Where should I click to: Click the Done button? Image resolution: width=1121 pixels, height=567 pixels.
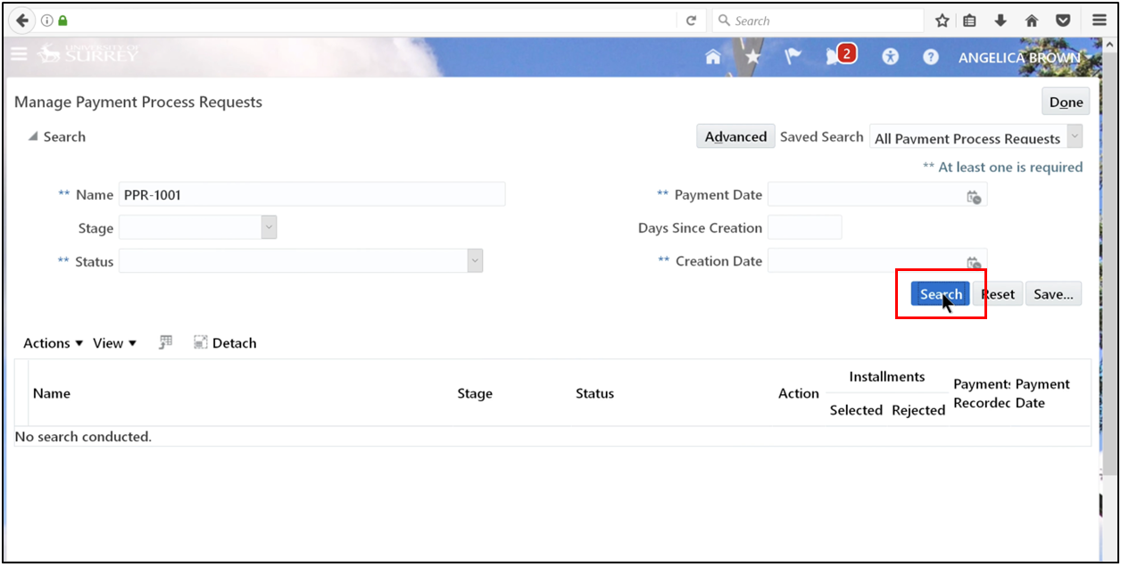pyautogui.click(x=1065, y=101)
